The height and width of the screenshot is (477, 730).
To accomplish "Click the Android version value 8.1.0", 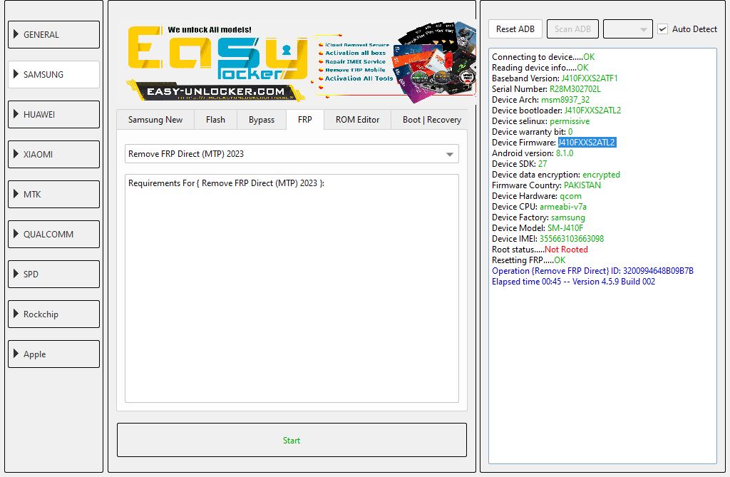I will (565, 153).
